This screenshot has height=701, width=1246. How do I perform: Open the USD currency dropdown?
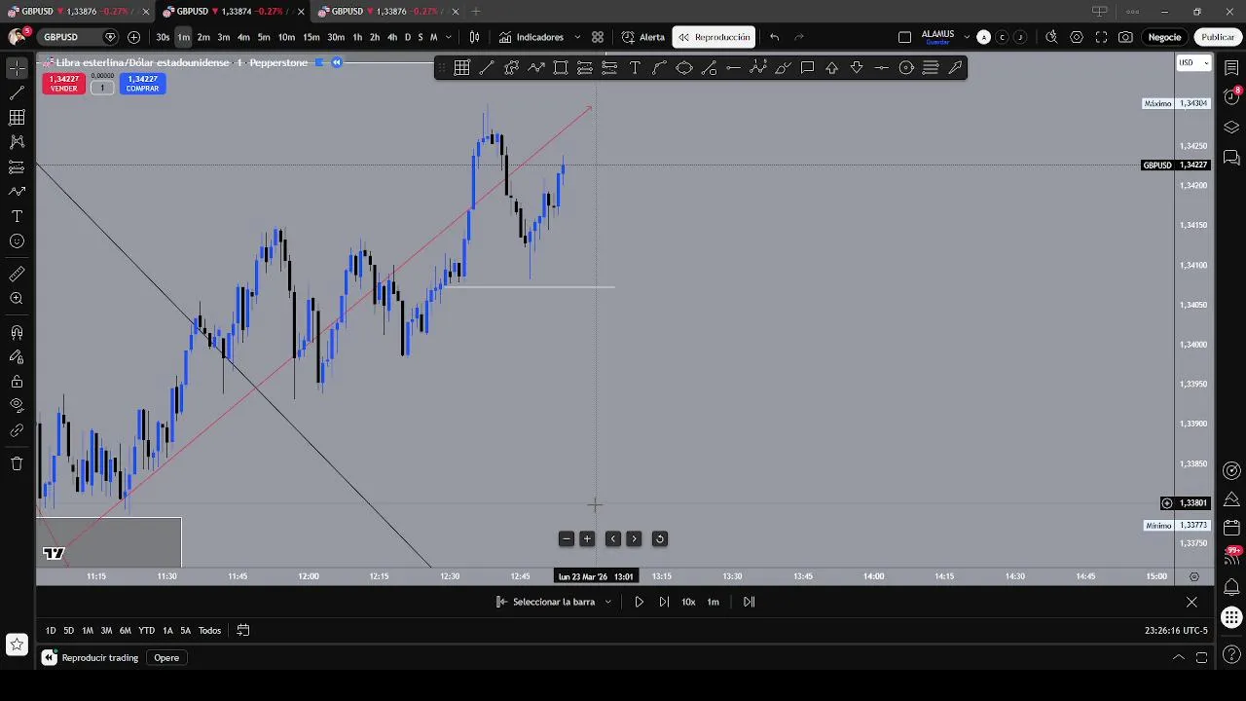1193,62
